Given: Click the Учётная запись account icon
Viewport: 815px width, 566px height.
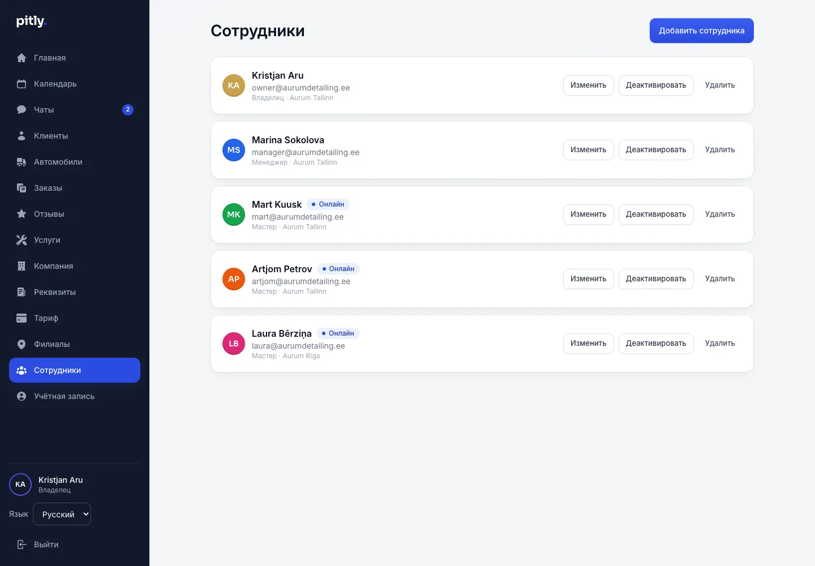Looking at the screenshot, I should pyautogui.click(x=22, y=396).
